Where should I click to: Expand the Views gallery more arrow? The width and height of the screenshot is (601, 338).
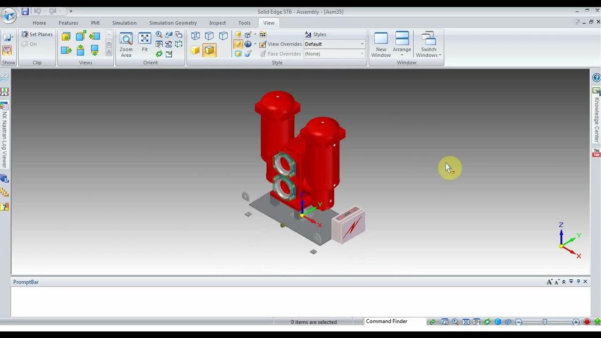(109, 52)
